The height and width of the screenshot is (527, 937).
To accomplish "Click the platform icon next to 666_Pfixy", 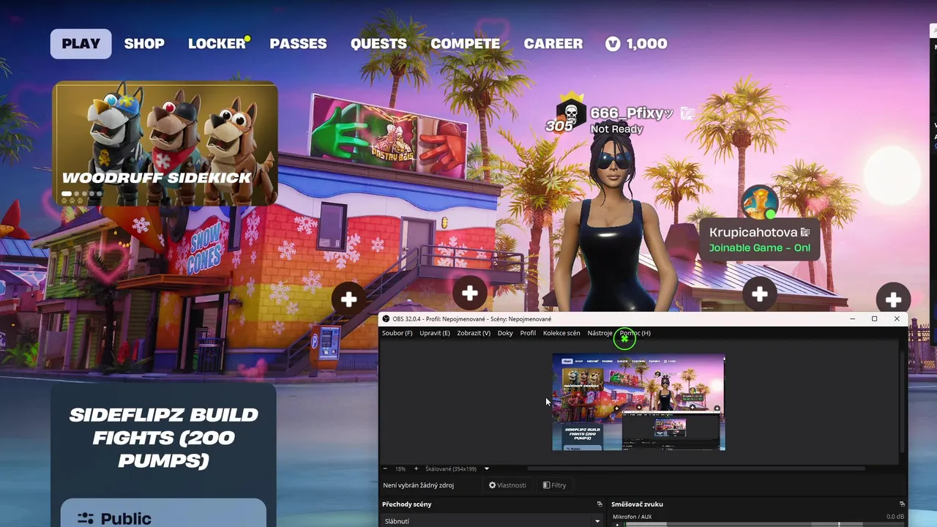I will click(687, 113).
